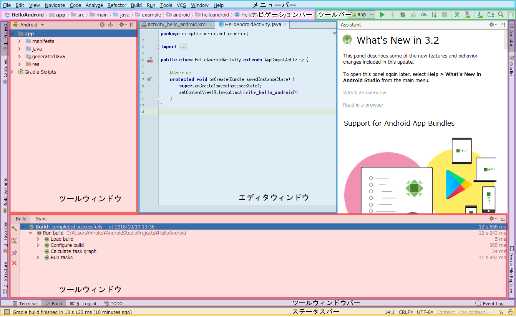Click the Read in a browser link
This screenshot has width=516, height=317.
(363, 105)
